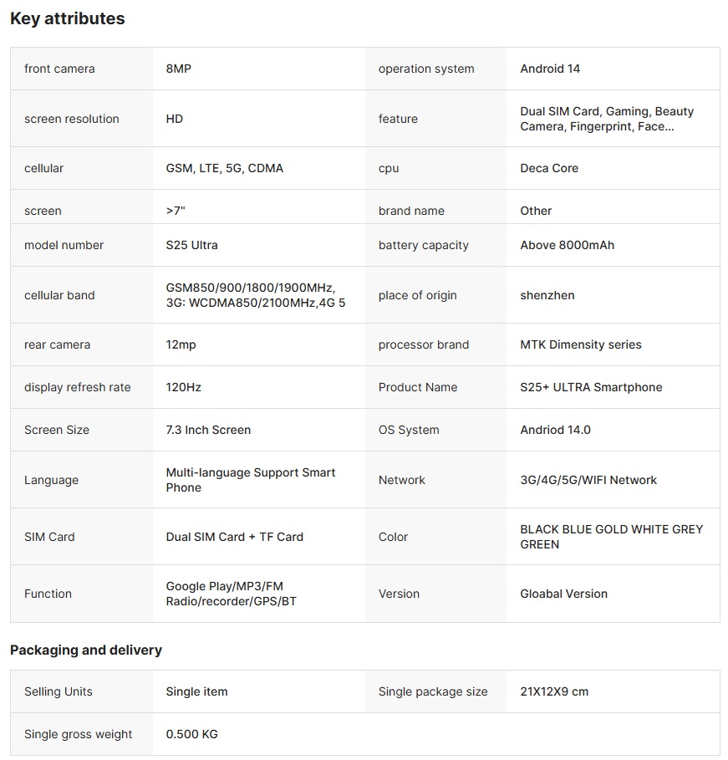Select the front camera 8MP value
728x760 pixels.
tap(178, 69)
